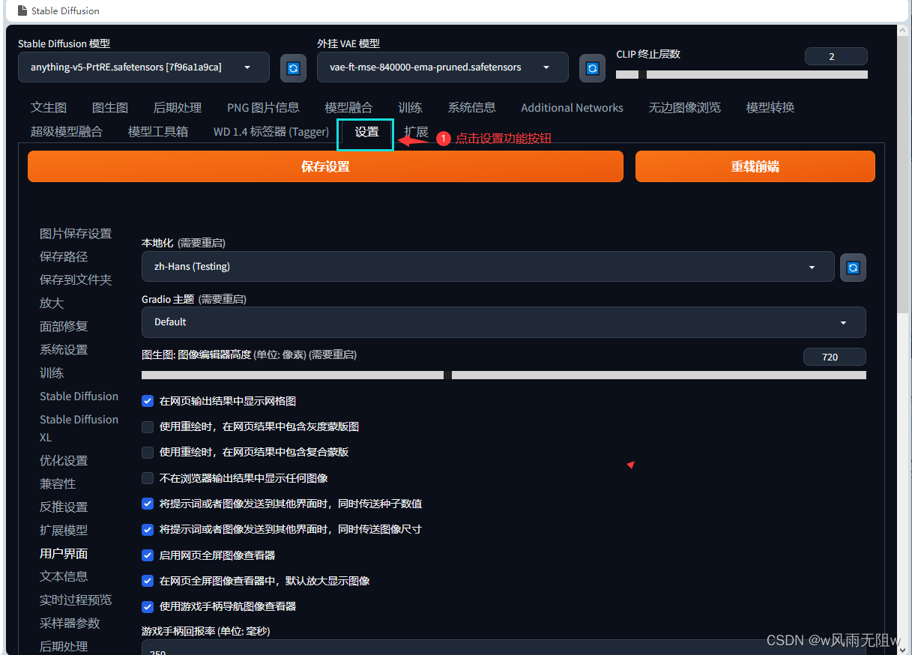Toggle fullscreen image viewer checkbox
This screenshot has width=912, height=655.
(148, 555)
